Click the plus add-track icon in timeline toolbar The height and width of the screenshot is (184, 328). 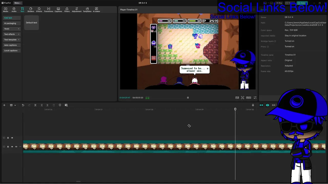(4, 105)
